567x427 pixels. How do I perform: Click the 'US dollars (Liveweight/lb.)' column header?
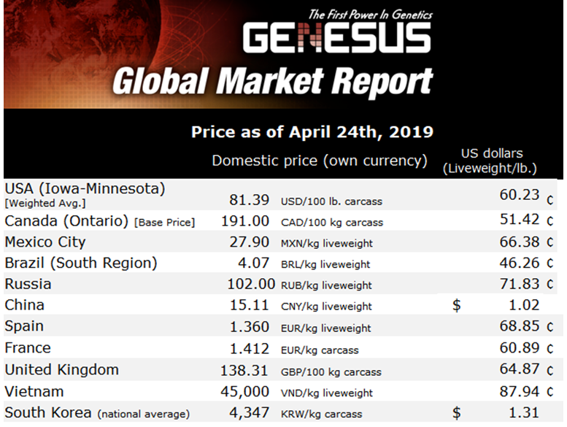point(491,161)
